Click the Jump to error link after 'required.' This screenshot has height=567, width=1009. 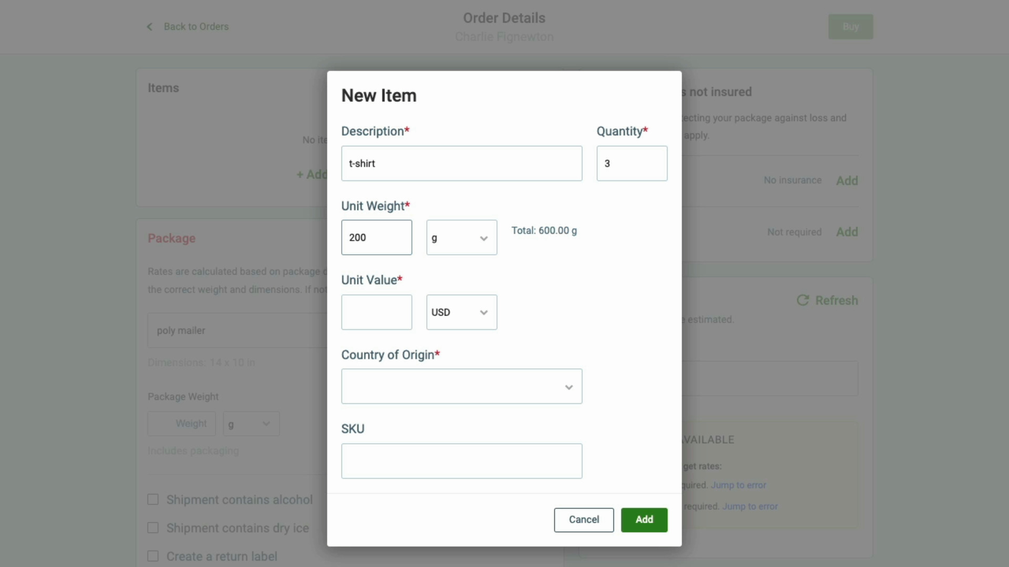coord(750,507)
